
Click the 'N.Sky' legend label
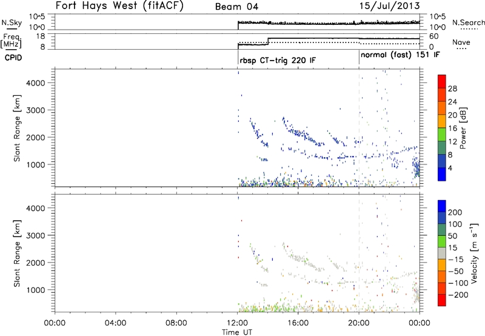(12, 22)
